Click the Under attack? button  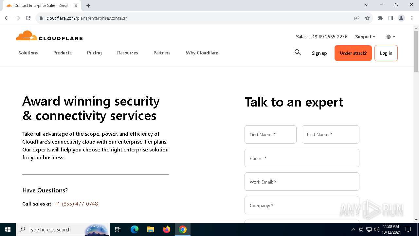point(353,53)
